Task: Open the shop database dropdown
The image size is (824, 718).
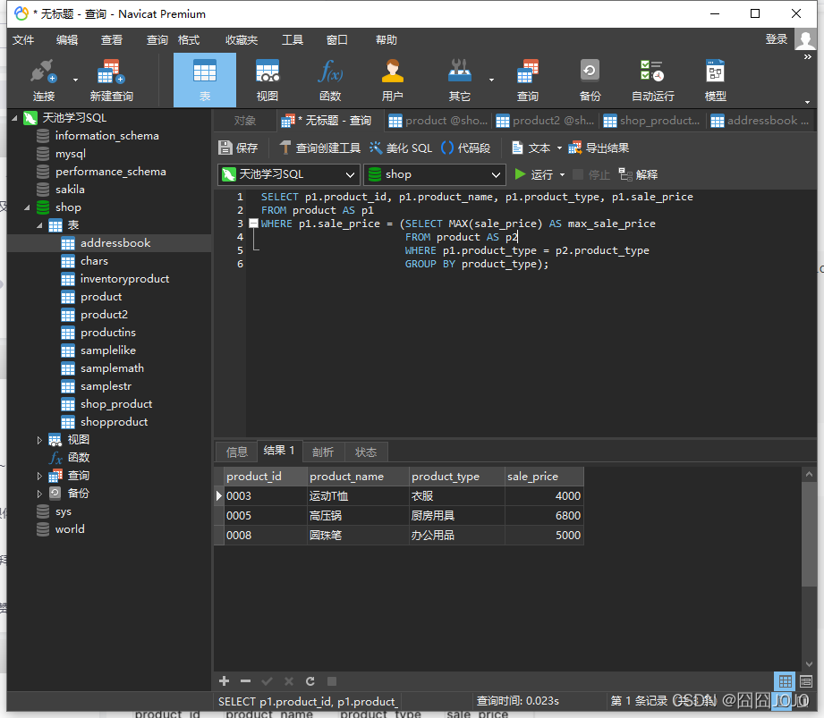Action: coord(435,174)
